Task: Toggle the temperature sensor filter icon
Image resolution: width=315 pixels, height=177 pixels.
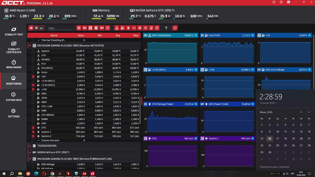Action: [x=117, y=28]
